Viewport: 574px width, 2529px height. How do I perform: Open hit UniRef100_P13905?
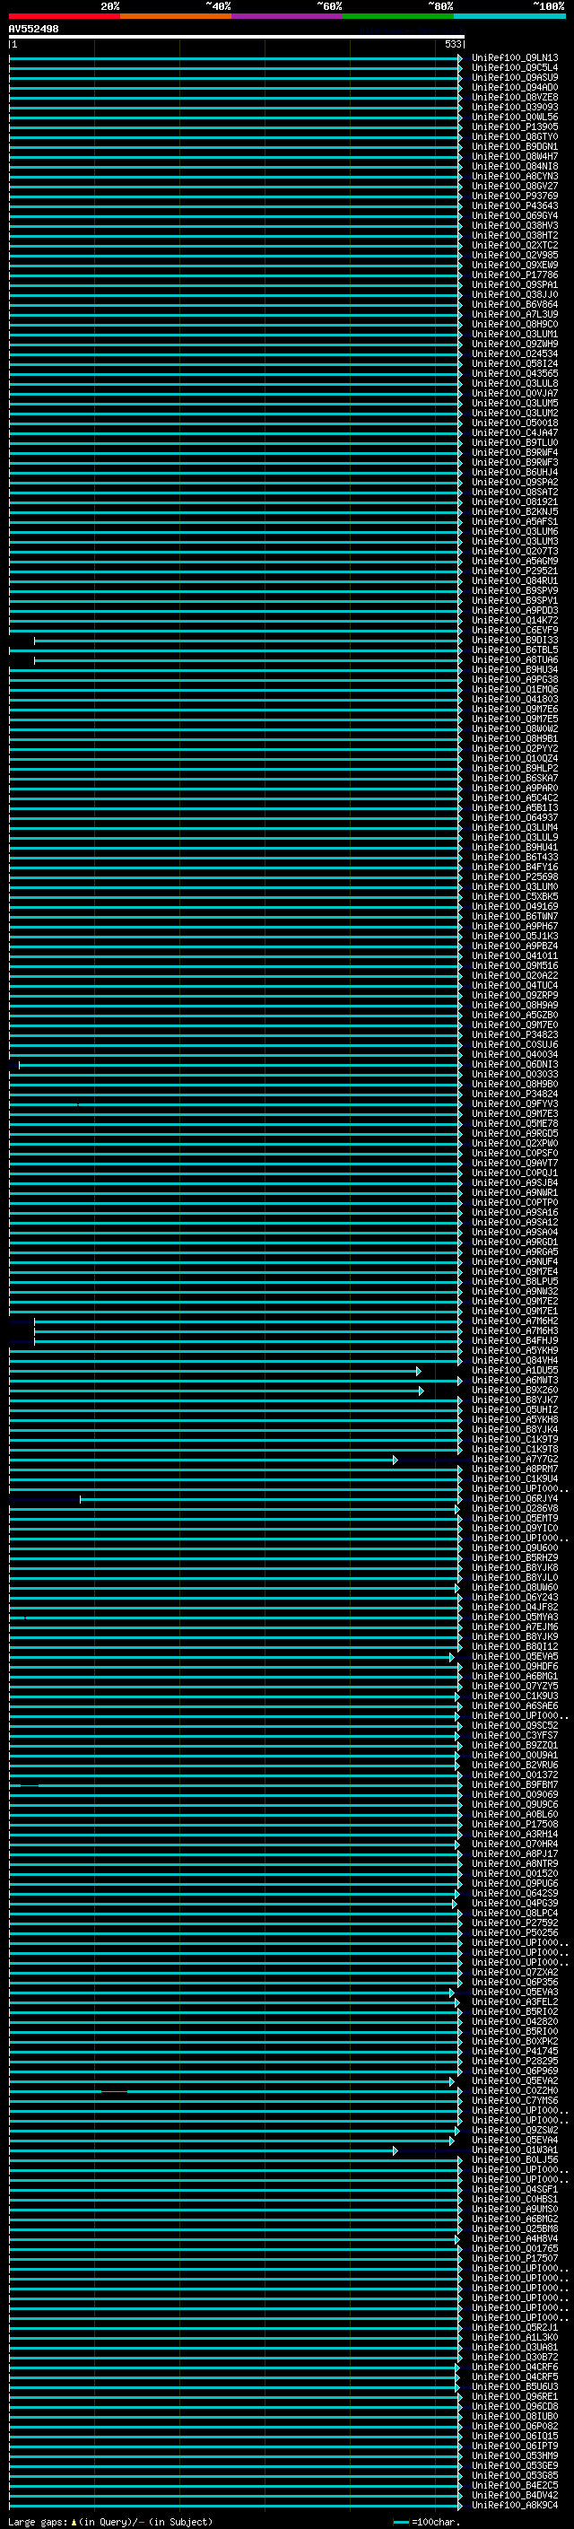(x=515, y=126)
